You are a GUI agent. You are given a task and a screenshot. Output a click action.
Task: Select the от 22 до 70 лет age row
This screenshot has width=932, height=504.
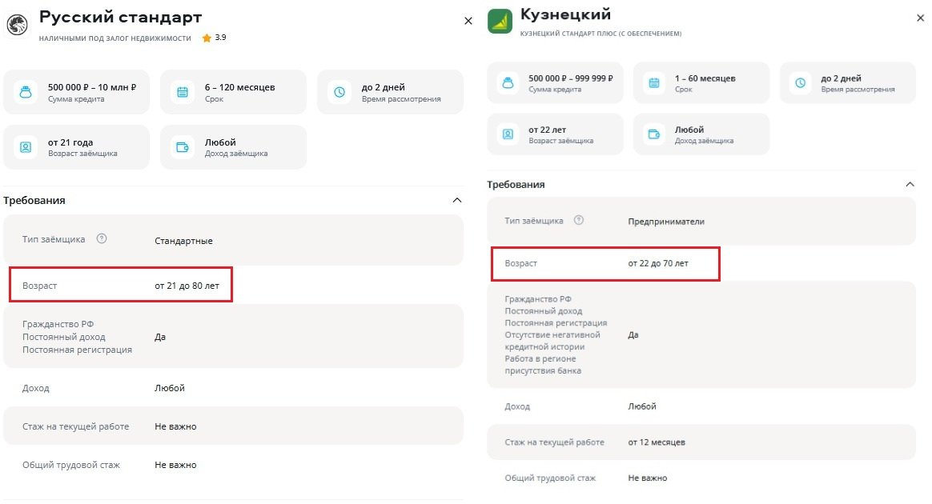coord(605,263)
